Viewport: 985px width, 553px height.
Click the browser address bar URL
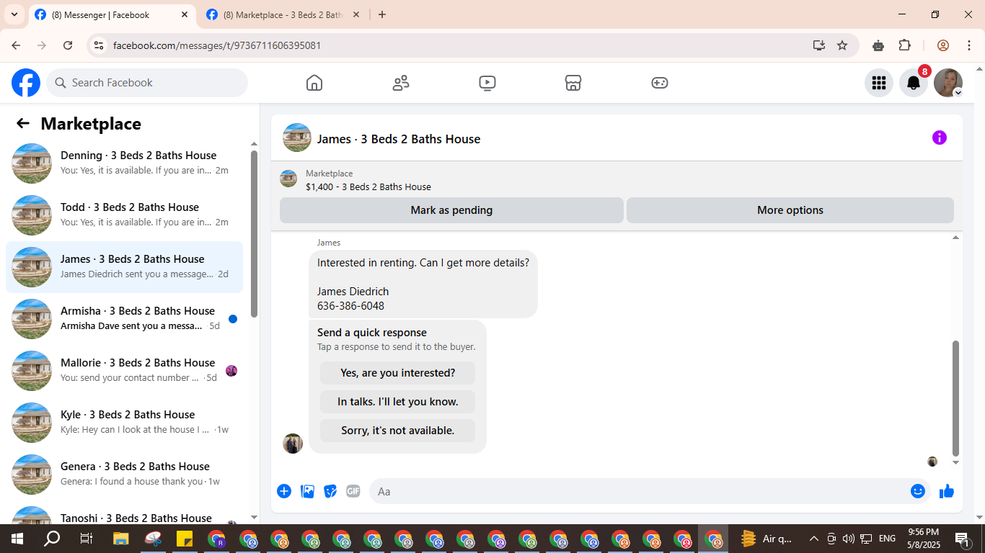tap(217, 45)
